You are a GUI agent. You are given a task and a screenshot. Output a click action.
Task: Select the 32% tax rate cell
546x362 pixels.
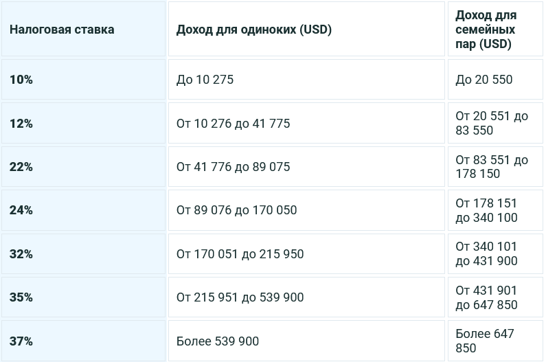(21, 254)
